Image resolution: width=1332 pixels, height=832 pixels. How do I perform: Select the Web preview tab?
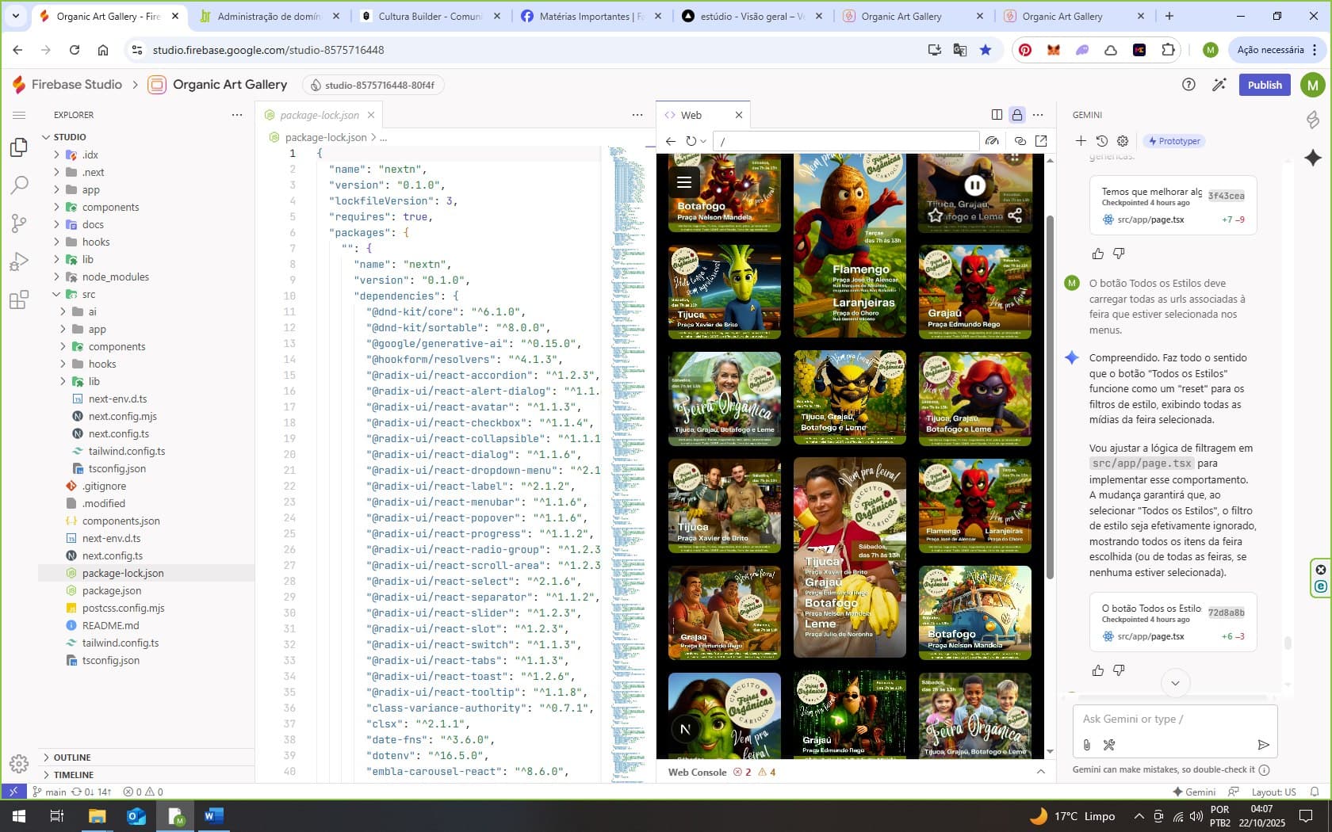point(691,115)
